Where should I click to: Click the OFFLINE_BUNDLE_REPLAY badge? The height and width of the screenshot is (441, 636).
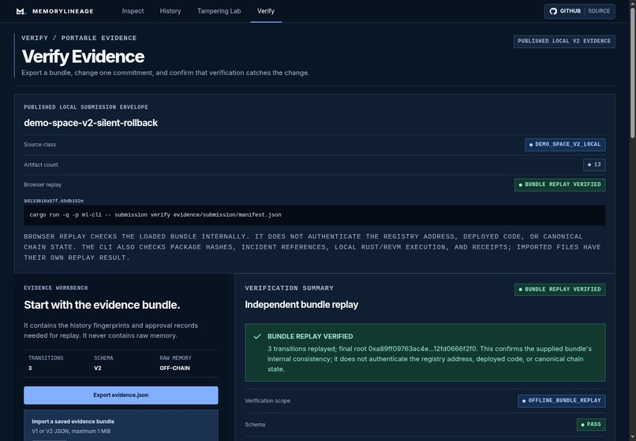pyautogui.click(x=561, y=401)
